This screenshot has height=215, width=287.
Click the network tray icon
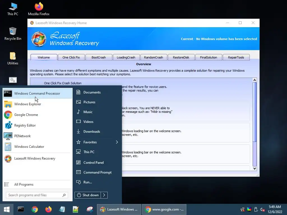coord(242,209)
